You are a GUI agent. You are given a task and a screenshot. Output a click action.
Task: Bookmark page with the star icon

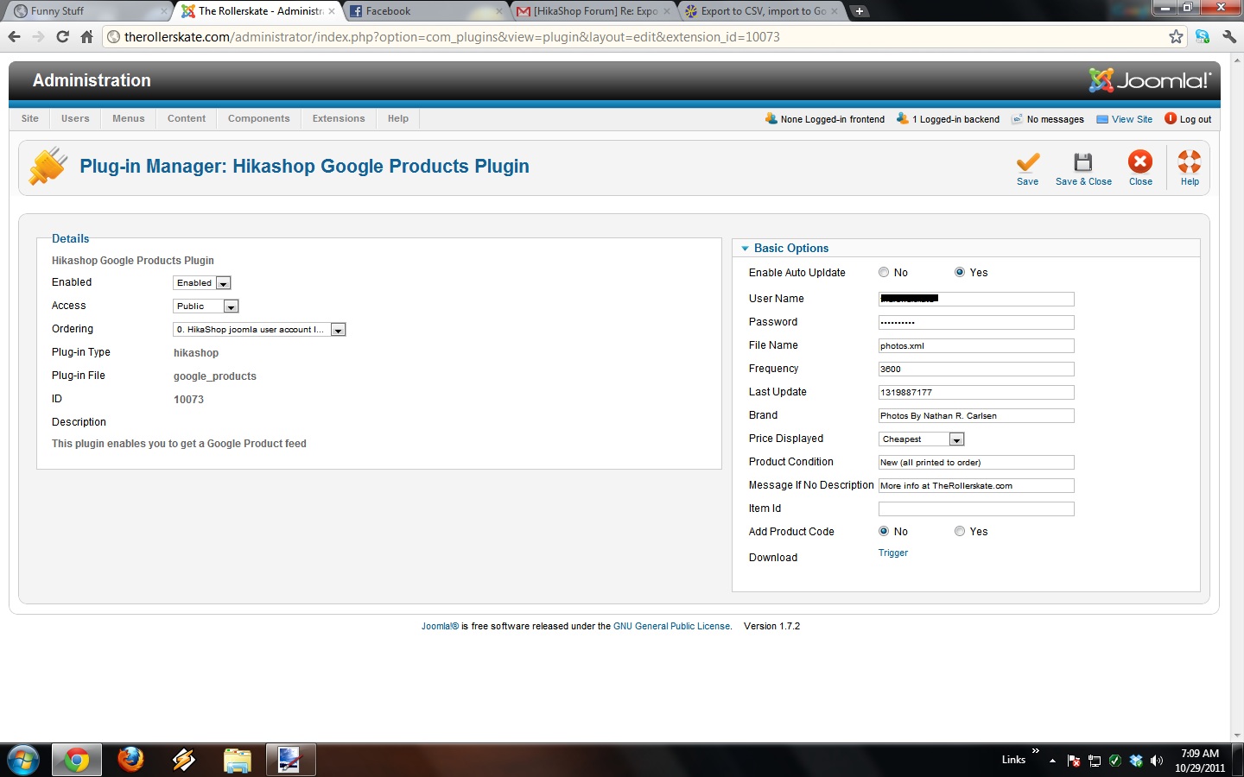point(1176,36)
